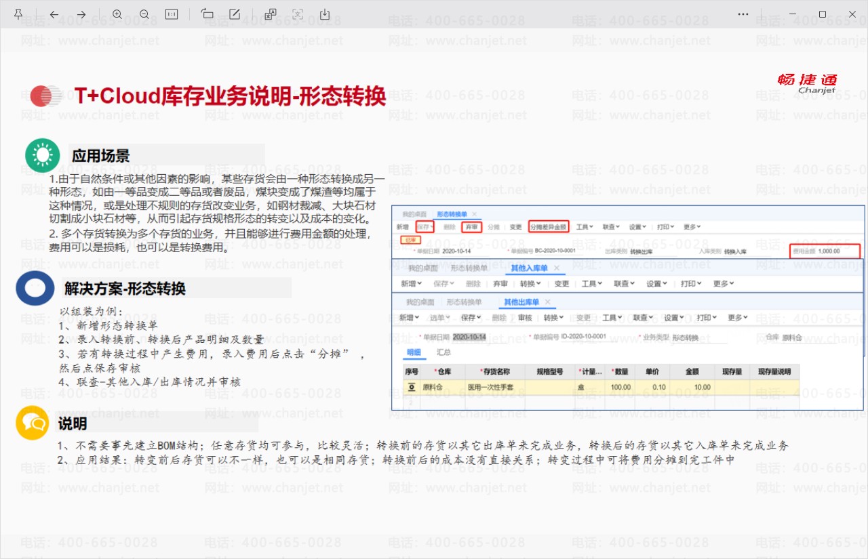Expand the 联查 dropdown in 其他入库单 toolbar
868x559 pixels.
tap(624, 284)
